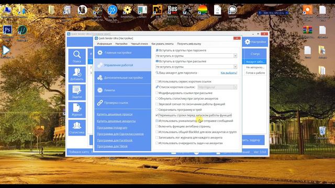Open the orange icon on the desktop

307,10
